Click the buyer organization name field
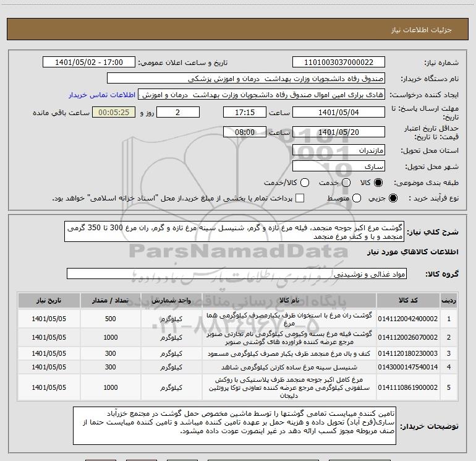The image size is (476, 461). point(246,79)
